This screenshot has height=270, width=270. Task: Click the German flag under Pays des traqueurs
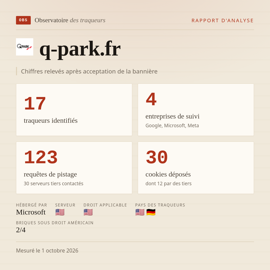click(151, 212)
